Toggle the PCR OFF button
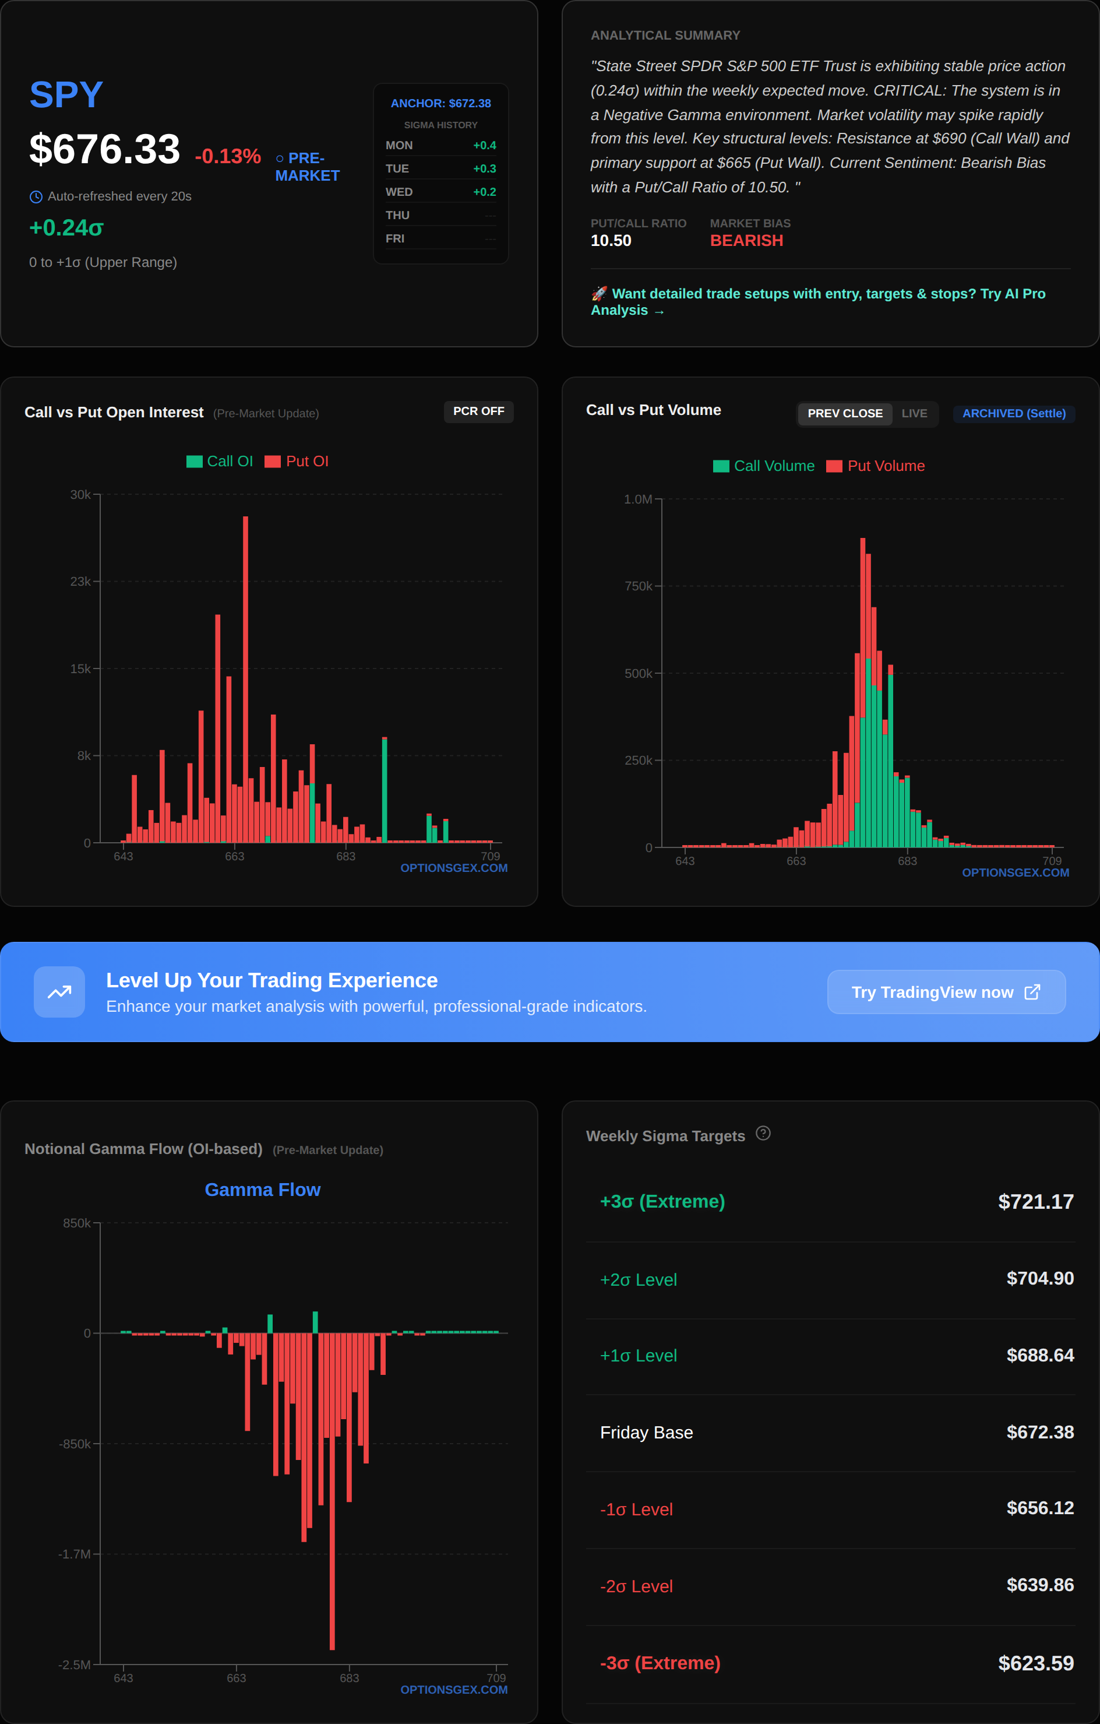The width and height of the screenshot is (1100, 1724). click(x=478, y=411)
